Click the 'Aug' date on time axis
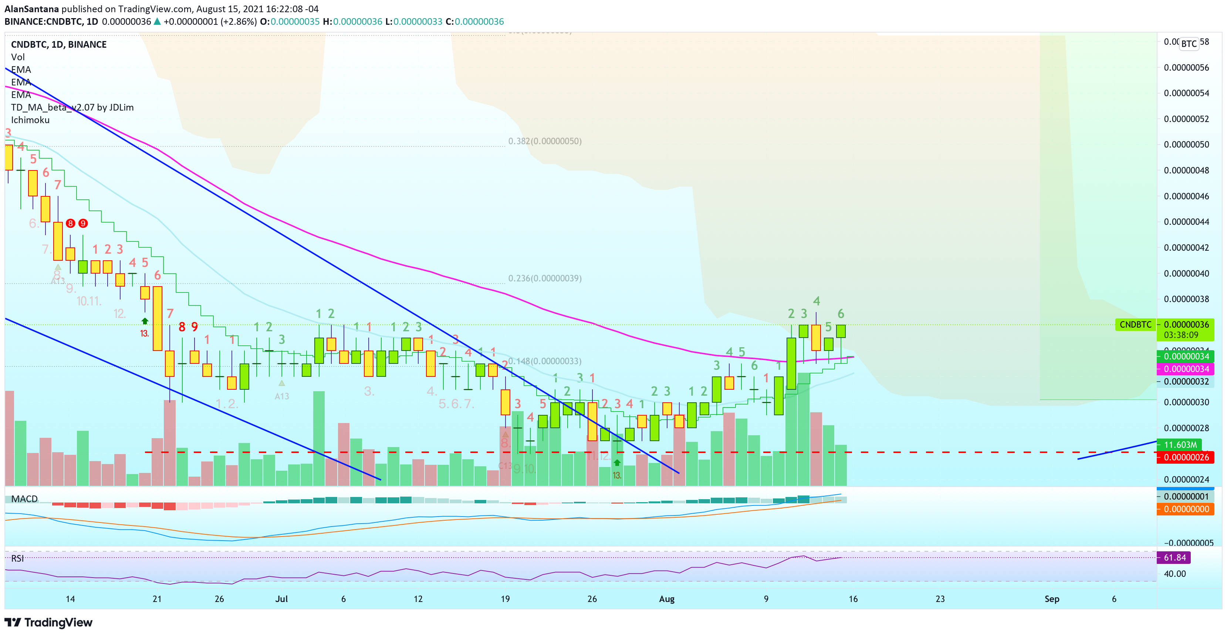Viewport: 1227px width, 636px height. coord(667,599)
